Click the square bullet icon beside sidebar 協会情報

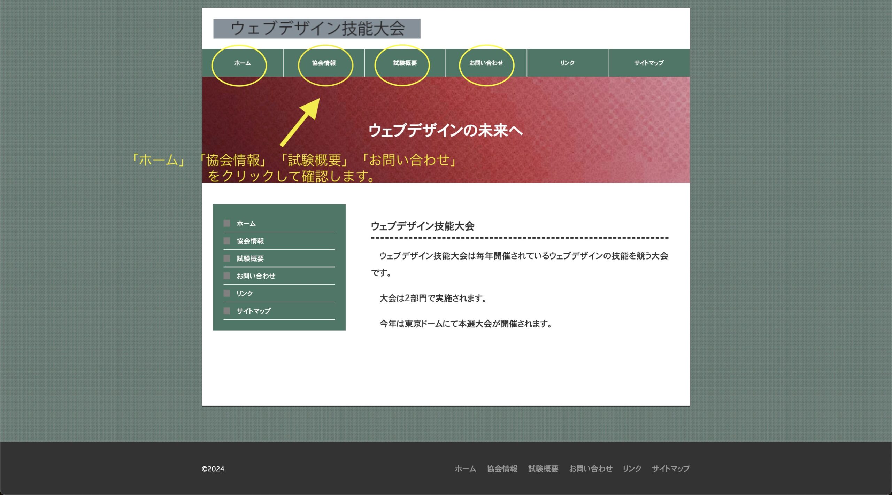227,241
